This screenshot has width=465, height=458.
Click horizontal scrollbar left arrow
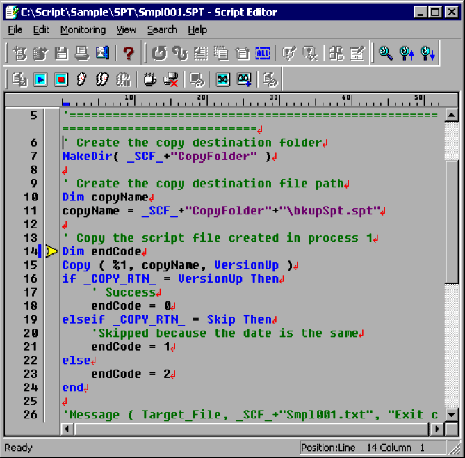tap(68, 429)
